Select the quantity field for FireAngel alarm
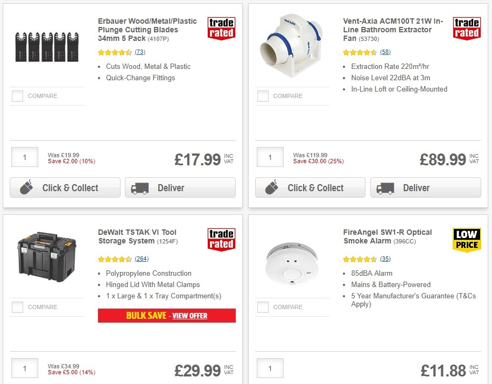492x384 pixels. pos(270,368)
